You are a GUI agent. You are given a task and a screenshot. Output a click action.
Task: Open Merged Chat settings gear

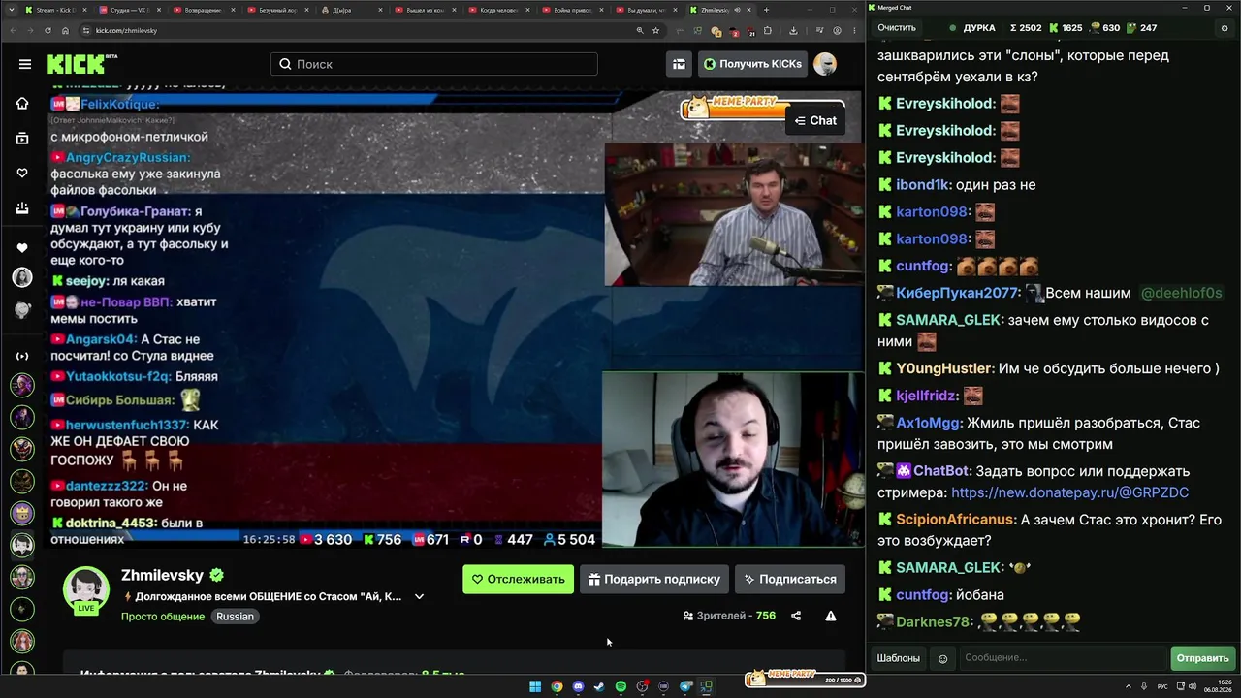pyautogui.click(x=1224, y=28)
